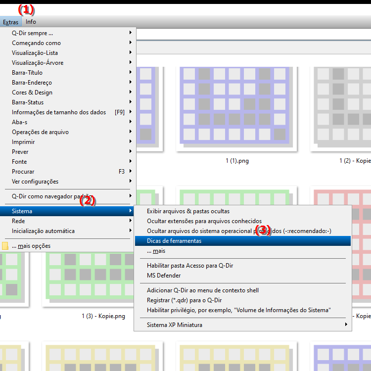
Task: Select 'Habilitar pasta Acesso para Q-Dir'
Action: point(243,266)
